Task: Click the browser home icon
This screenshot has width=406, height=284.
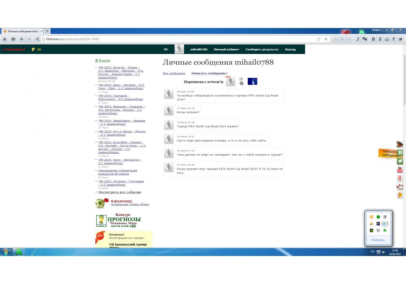Action: (x=5, y=39)
